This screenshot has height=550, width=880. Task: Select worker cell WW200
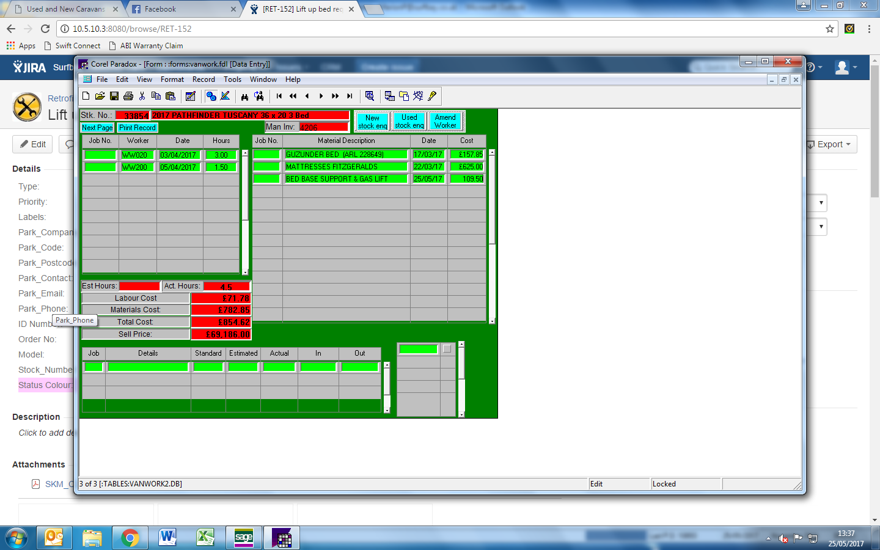coord(137,167)
